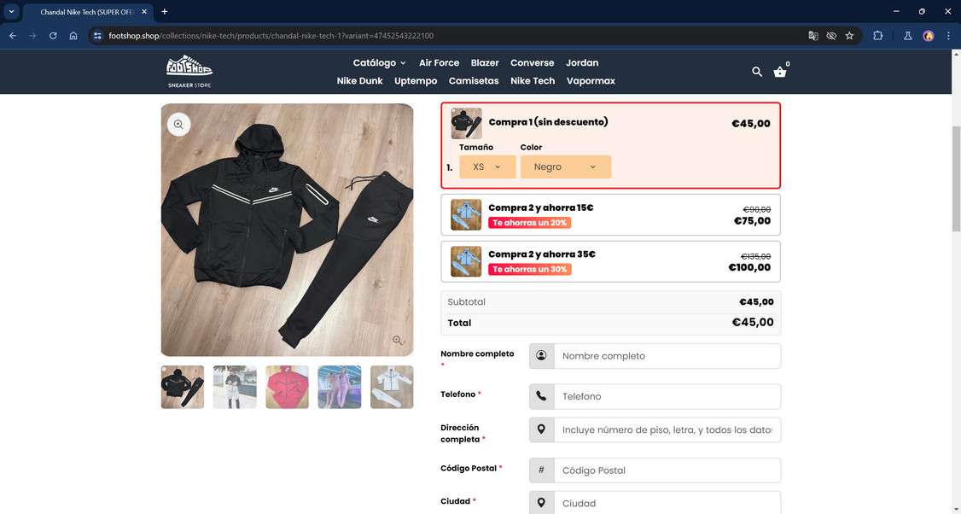
Task: Click the browser address bar URL
Action: pyautogui.click(x=271, y=36)
